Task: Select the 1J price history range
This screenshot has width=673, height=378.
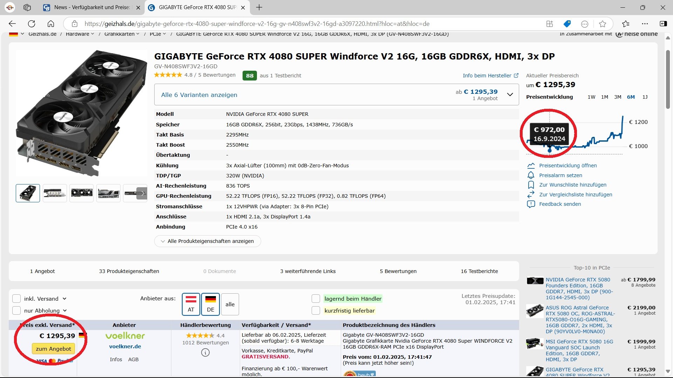Action: 645,97
